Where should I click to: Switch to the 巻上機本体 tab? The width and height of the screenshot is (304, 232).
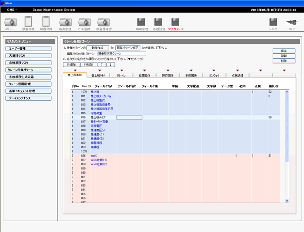[x=75, y=75]
